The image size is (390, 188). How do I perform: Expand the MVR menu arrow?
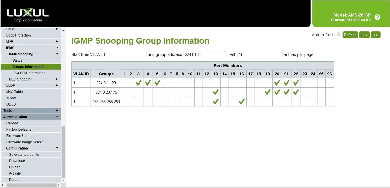pos(57,41)
